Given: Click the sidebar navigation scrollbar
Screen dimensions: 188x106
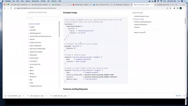Looking at the screenshot, I should (x=59, y=29).
